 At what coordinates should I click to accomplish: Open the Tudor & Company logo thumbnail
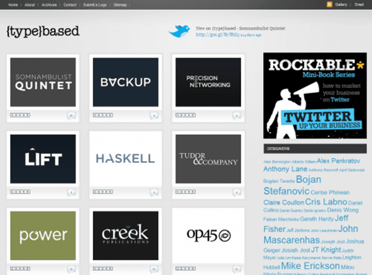(x=208, y=159)
